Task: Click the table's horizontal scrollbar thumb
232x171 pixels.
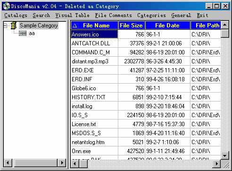Action: coord(83,164)
